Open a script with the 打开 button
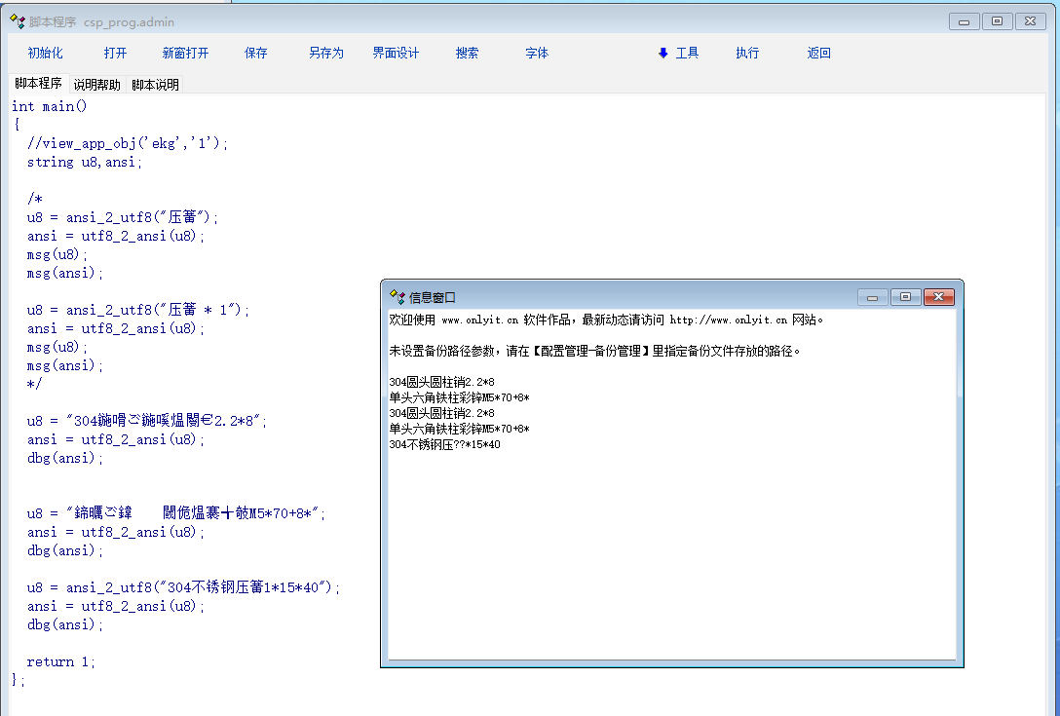 coord(115,54)
